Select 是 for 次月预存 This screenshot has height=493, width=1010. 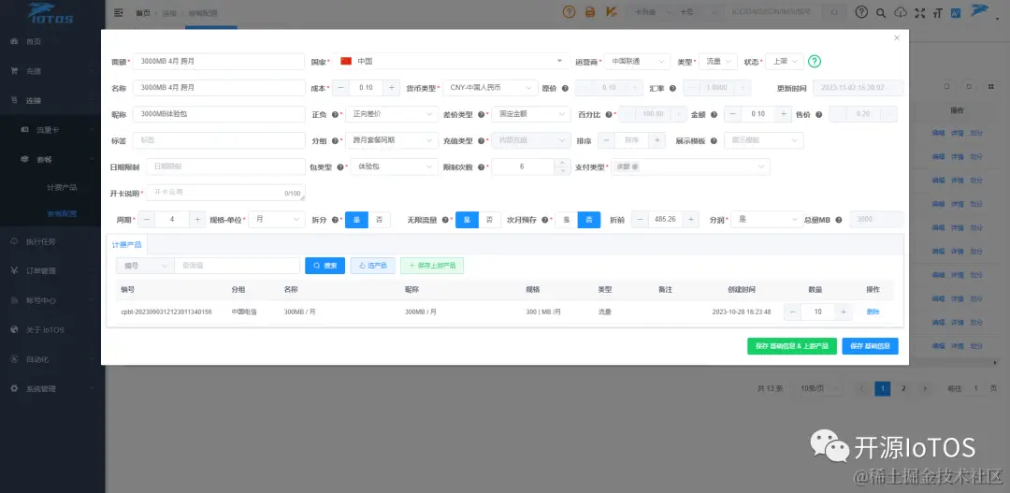point(566,220)
